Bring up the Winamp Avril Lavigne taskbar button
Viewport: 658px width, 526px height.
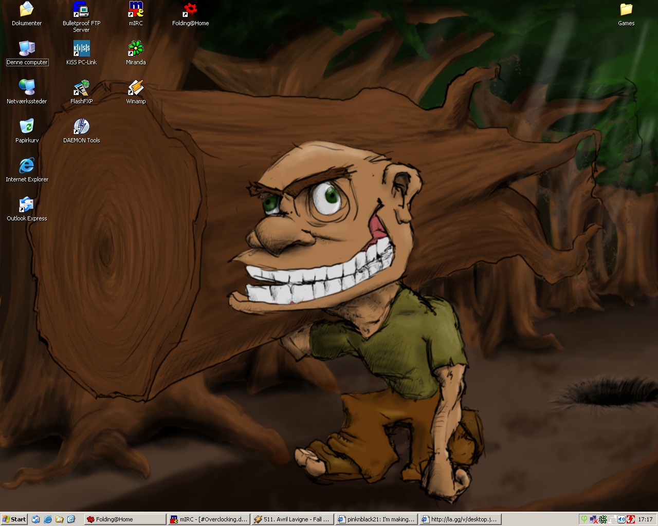coord(293,519)
